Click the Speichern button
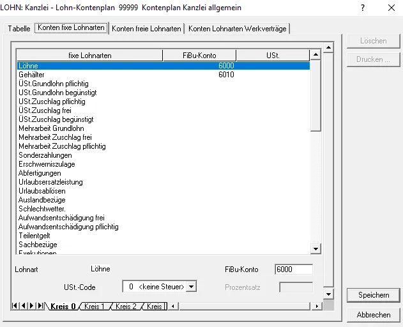 [x=374, y=295]
